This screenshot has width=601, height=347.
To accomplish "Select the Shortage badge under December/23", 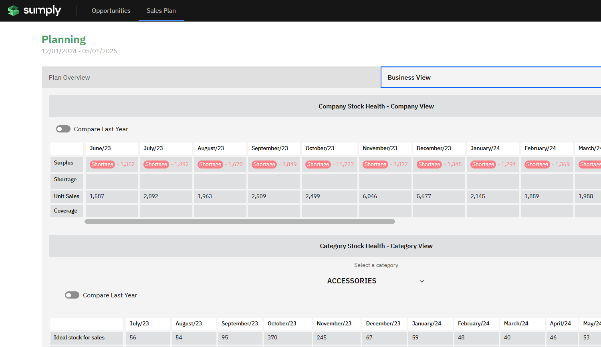I will click(x=429, y=164).
